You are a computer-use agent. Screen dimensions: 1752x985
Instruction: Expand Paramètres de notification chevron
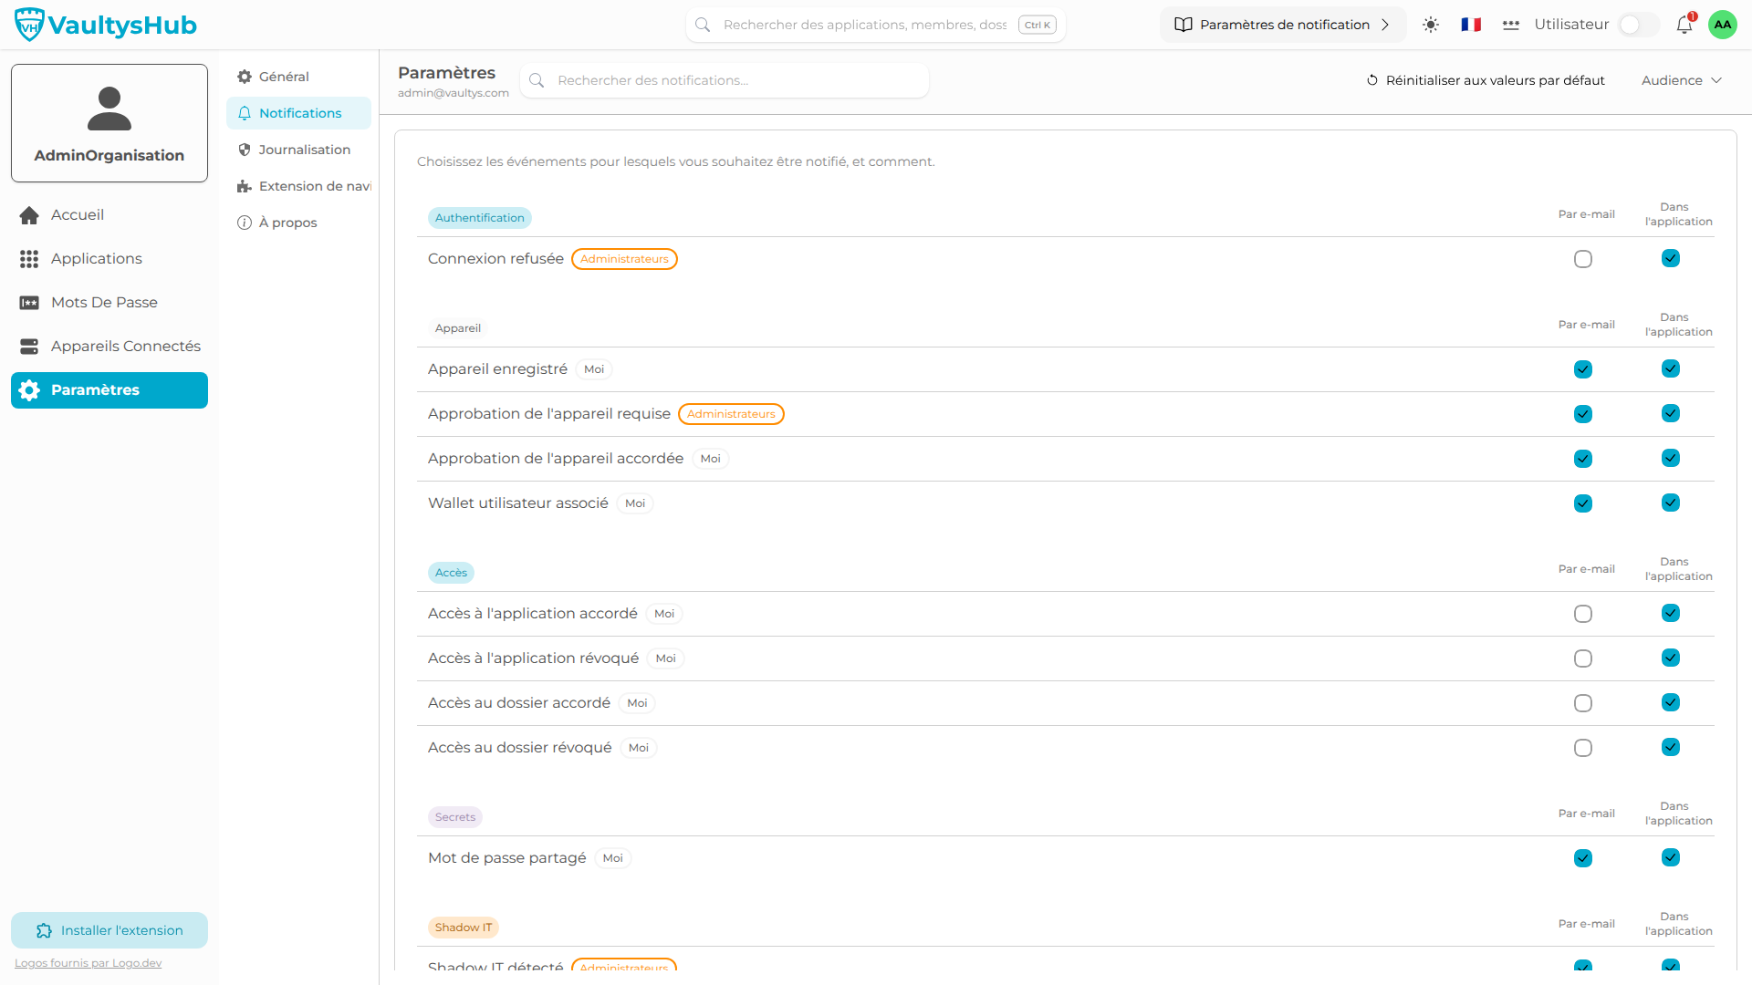(1385, 25)
